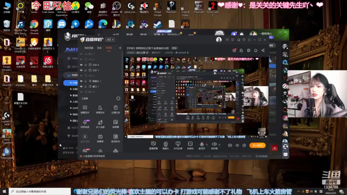347x195 pixels.
Task: Open WeChat 微信 desktop shortcut
Action: point(89,7)
